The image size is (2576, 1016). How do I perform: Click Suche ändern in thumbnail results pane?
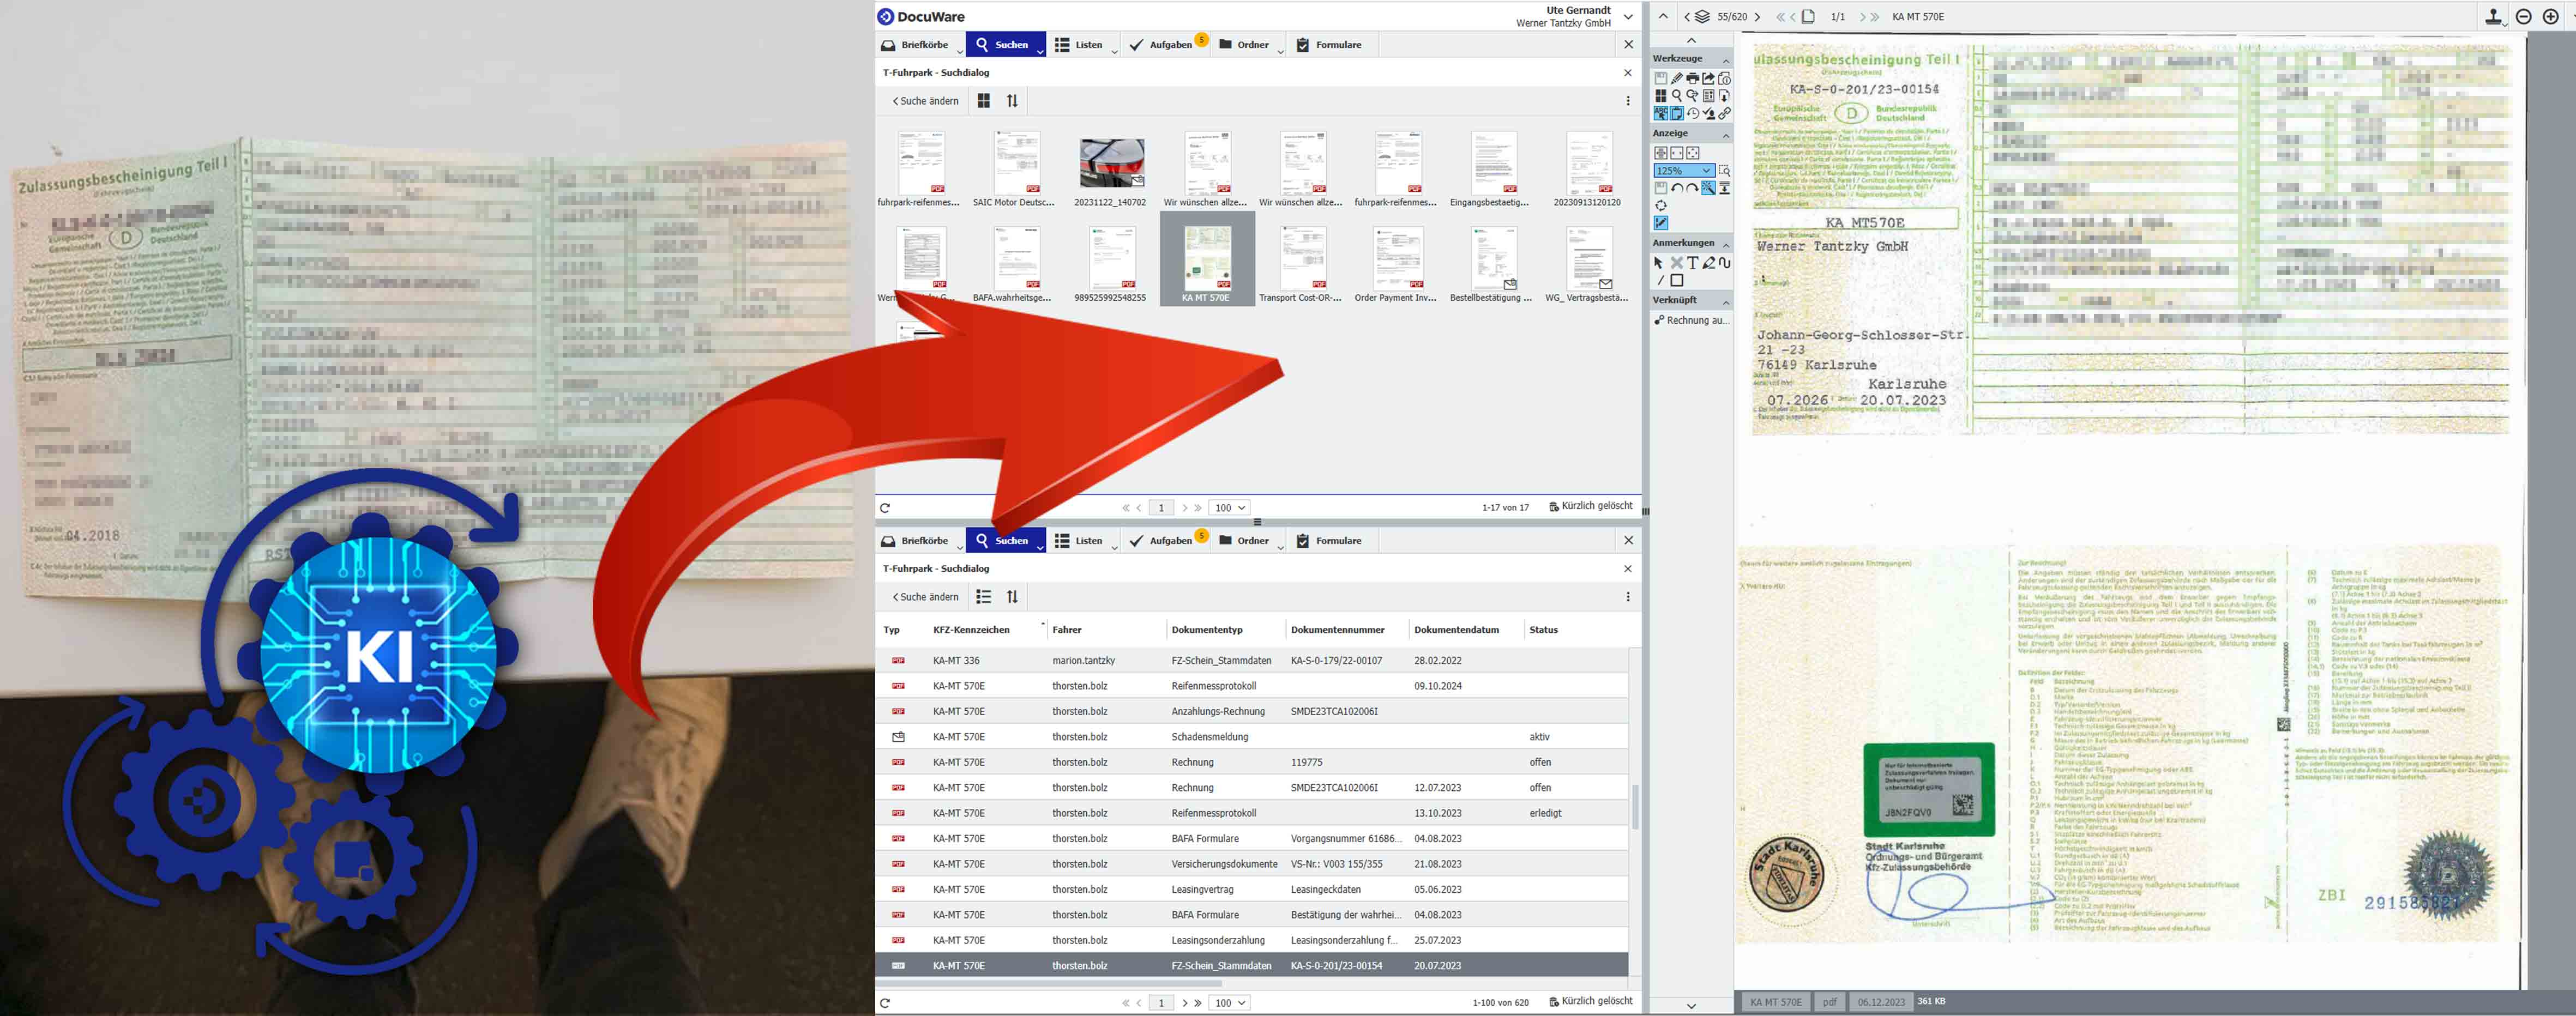pyautogui.click(x=925, y=101)
